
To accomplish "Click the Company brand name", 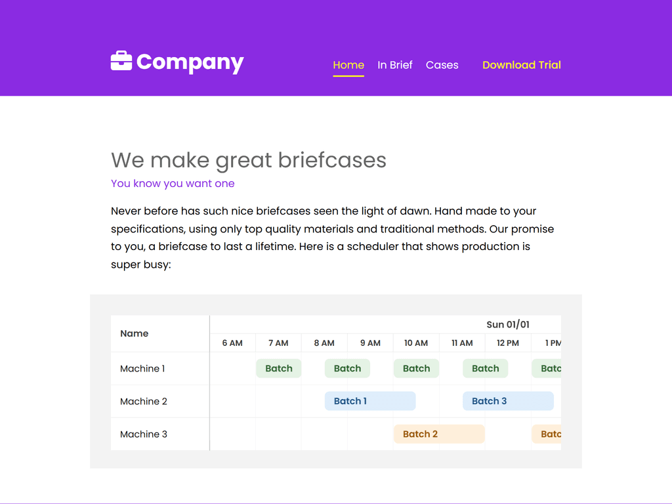I will 190,62.
